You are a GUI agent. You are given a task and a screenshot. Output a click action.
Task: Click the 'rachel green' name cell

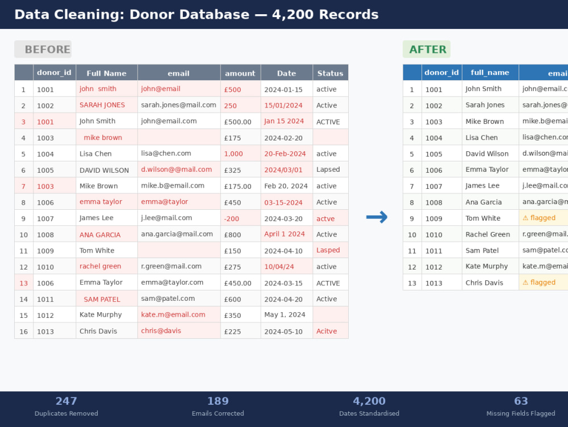pos(107,267)
